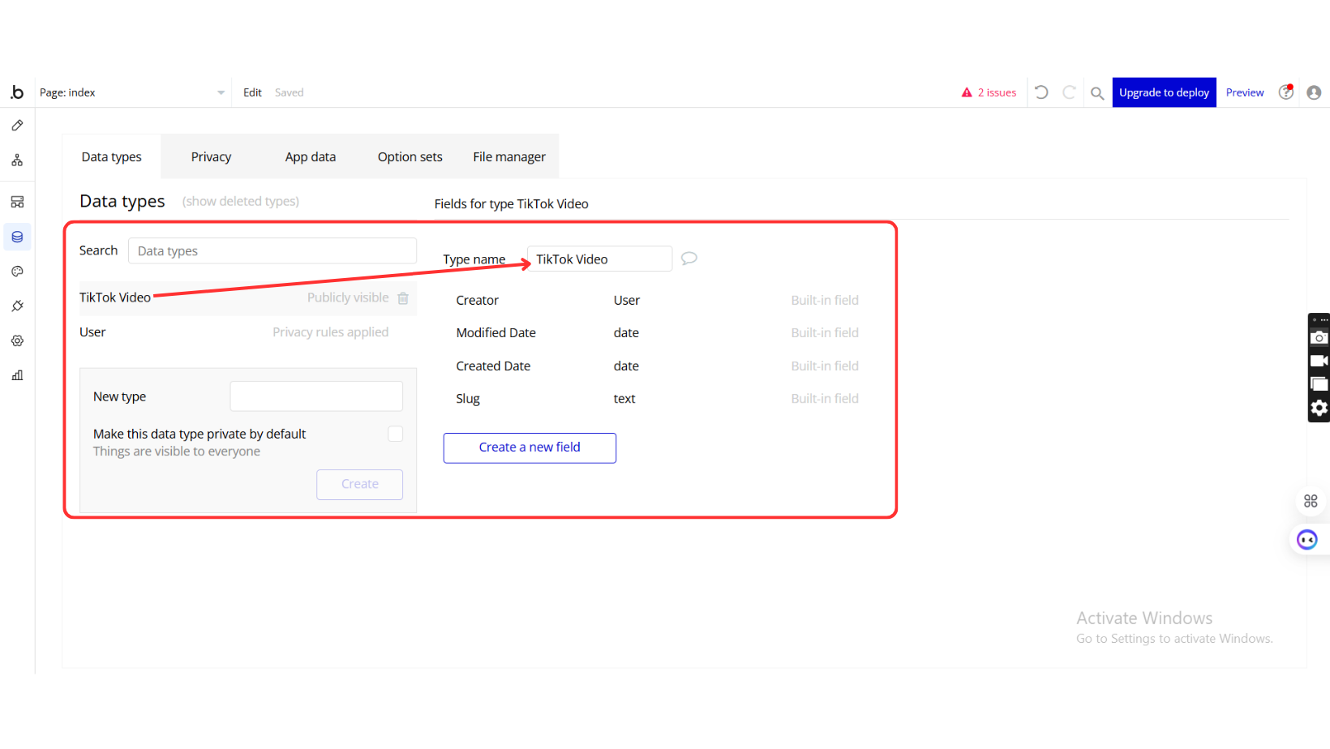This screenshot has width=1330, height=749.
Task: Click the 'Publicly visible' label
Action: pos(348,298)
